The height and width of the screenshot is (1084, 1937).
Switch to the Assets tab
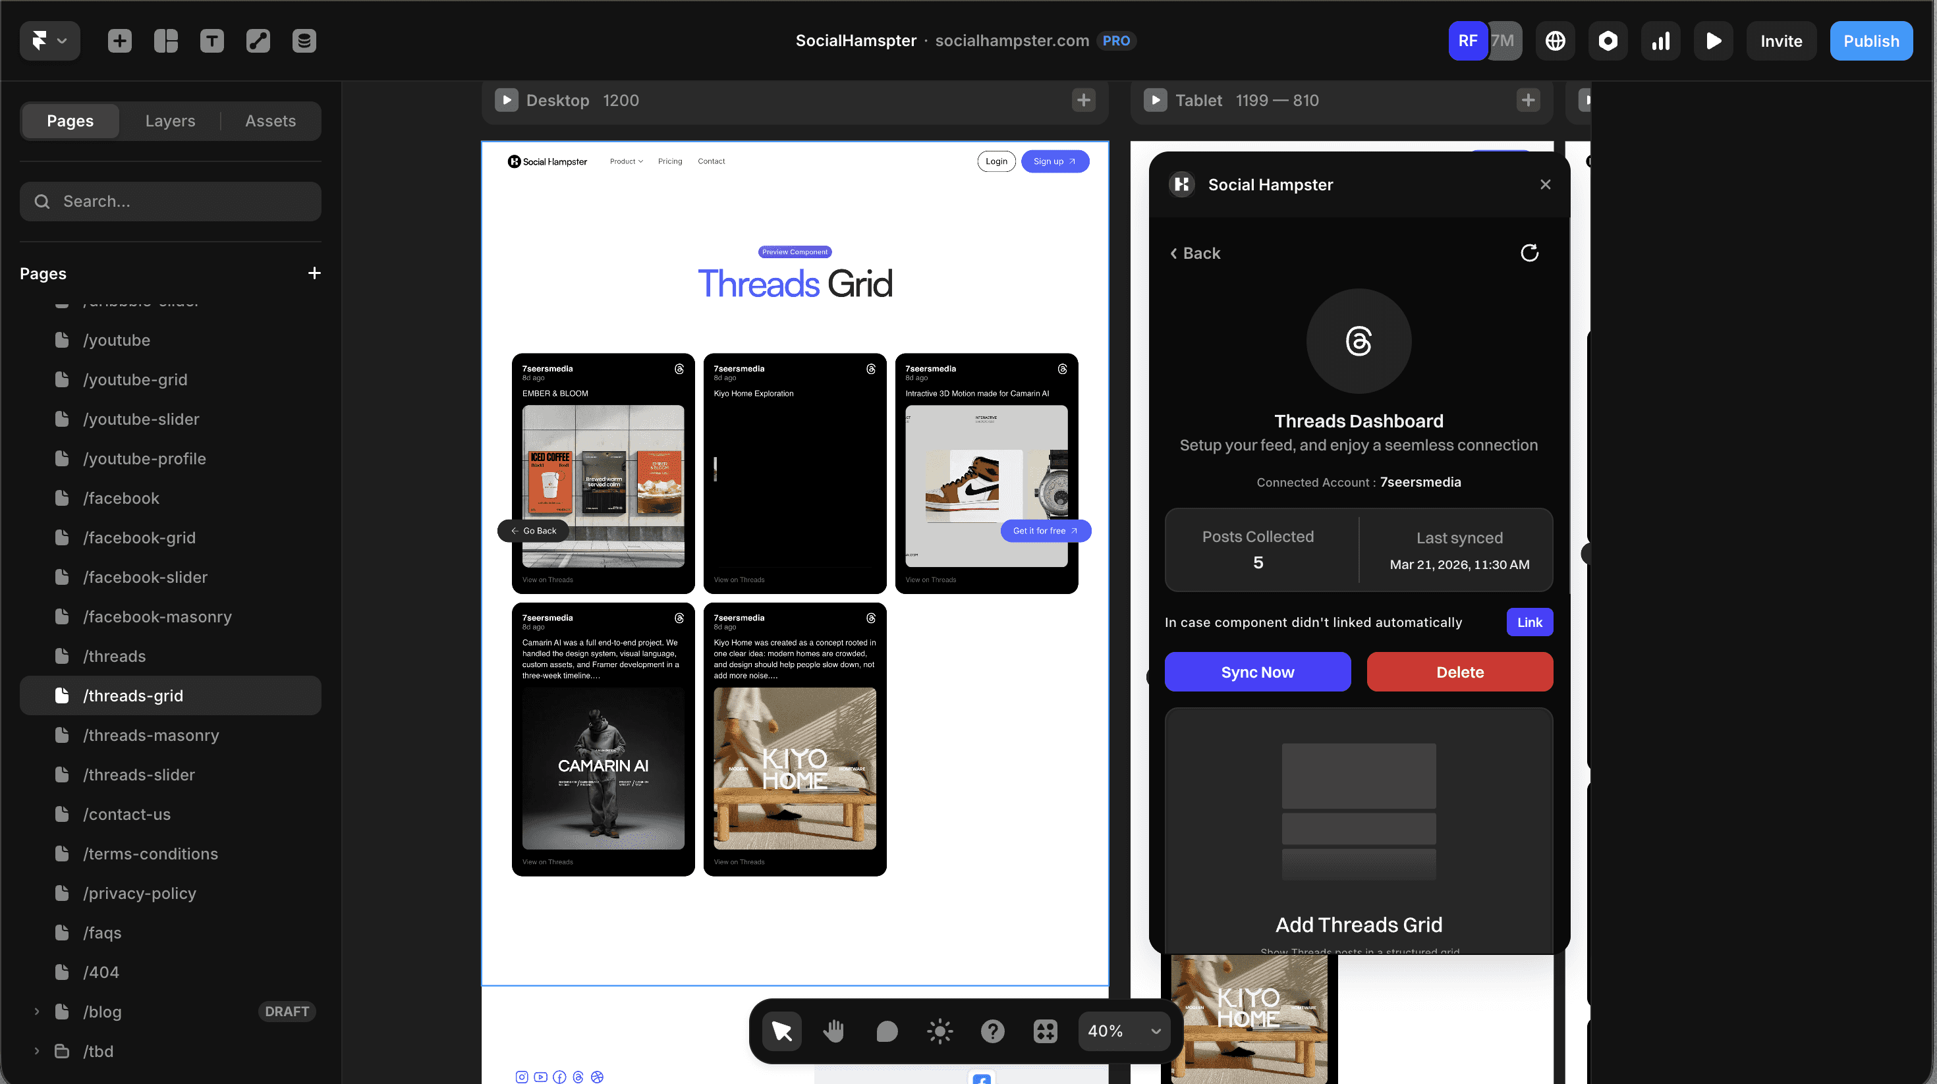point(270,121)
